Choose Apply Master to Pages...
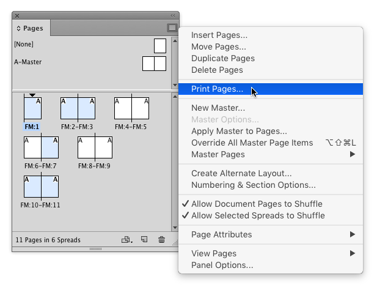 coord(271,131)
